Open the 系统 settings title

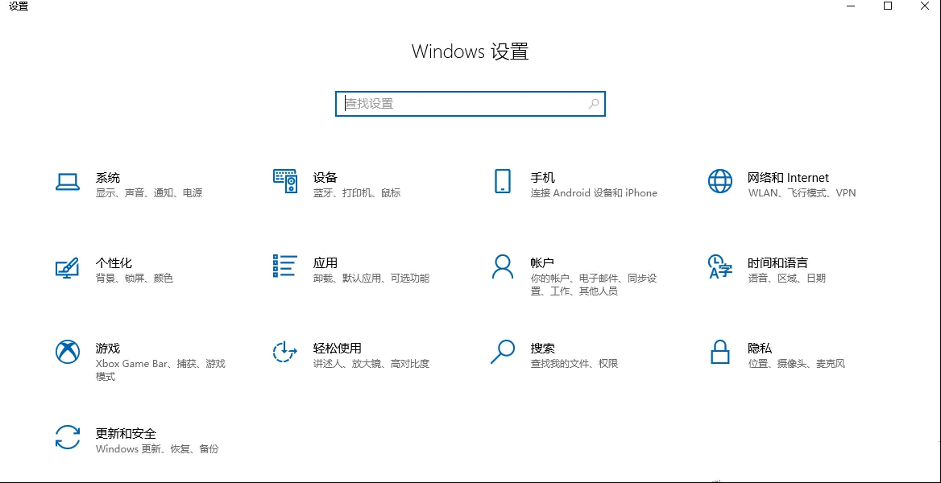(x=108, y=178)
